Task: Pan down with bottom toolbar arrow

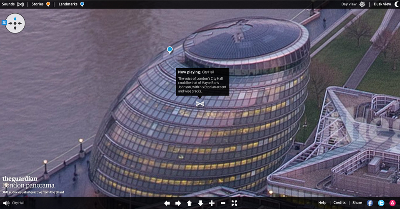Action: pos(200,203)
